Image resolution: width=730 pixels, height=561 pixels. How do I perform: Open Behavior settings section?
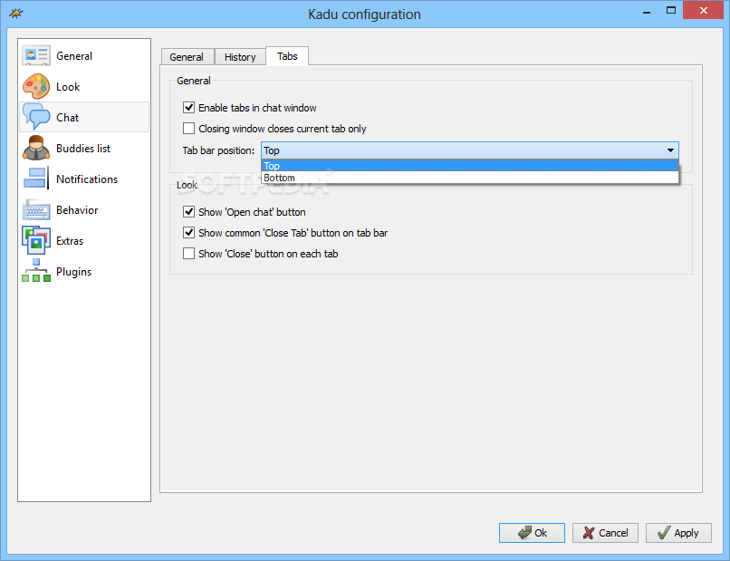[77, 210]
